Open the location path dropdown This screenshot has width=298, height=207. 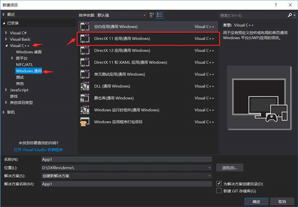coord(210,168)
